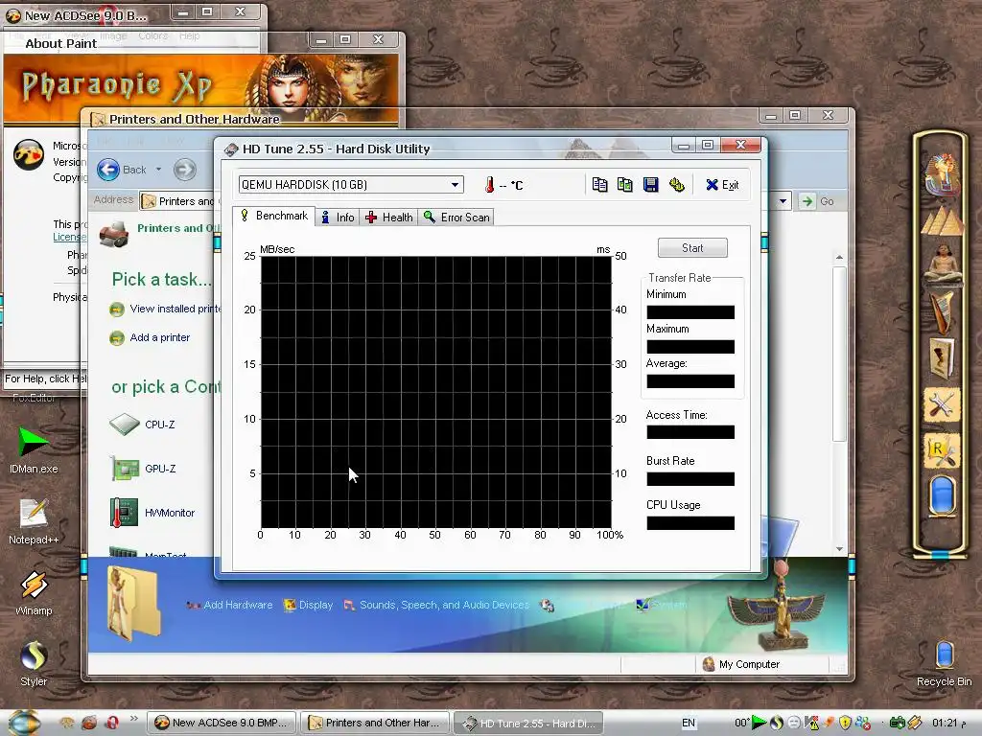This screenshot has width=982, height=736.
Task: Click the R tools dock icon
Action: click(942, 451)
